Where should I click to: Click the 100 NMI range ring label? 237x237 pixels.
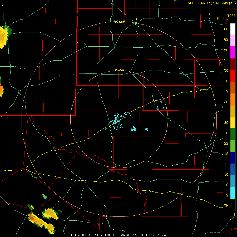pyautogui.click(x=119, y=22)
